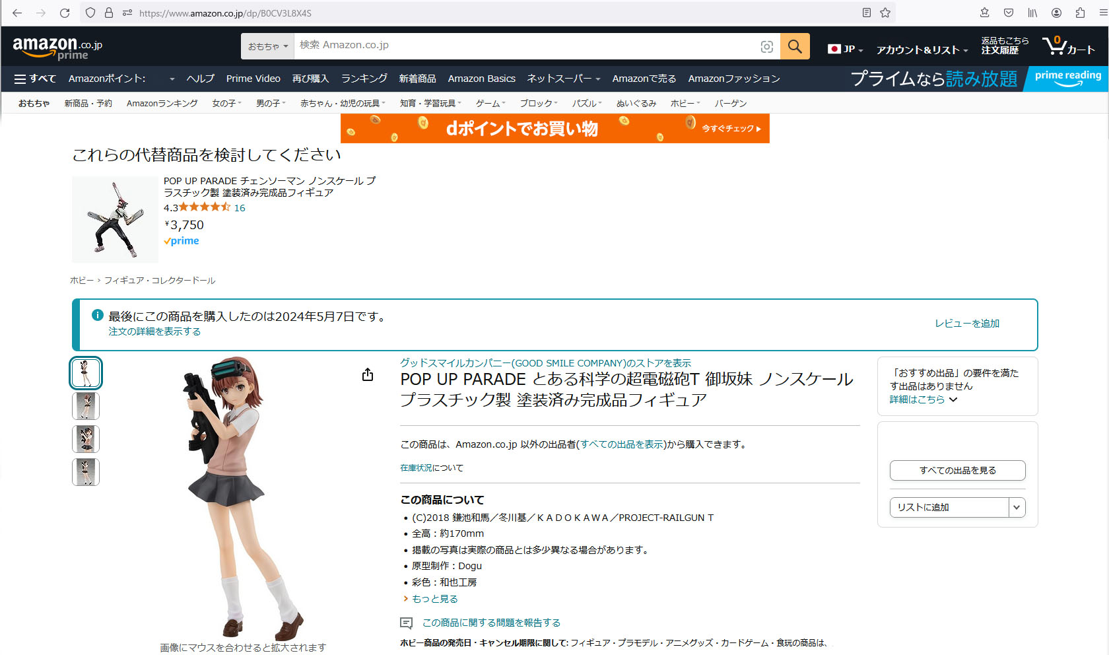Open バーゲン category link
Viewport: 1109px width, 655px height.
tap(731, 103)
